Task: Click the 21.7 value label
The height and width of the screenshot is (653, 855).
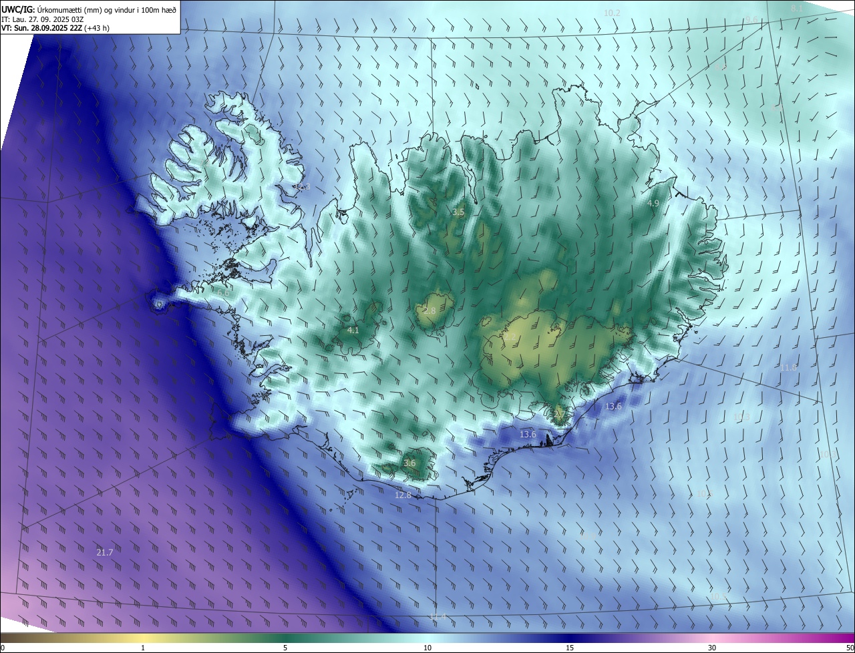Action: point(105,552)
